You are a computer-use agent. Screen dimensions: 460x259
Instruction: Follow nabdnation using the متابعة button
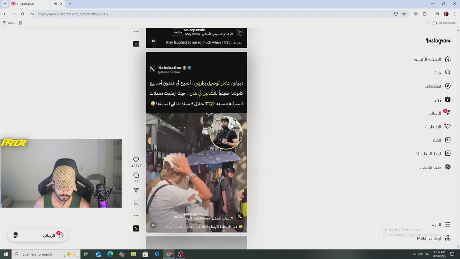coord(178,216)
